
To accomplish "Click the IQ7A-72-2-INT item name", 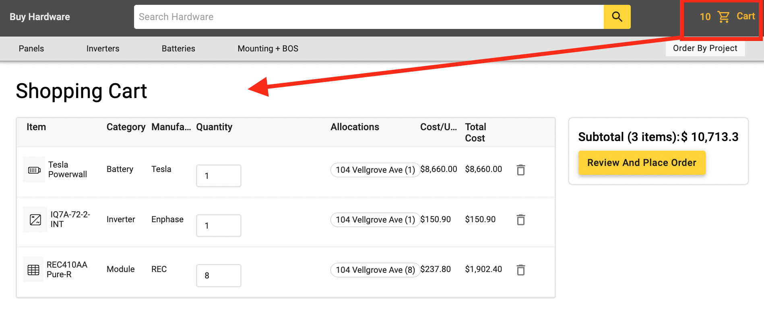I will point(70,219).
